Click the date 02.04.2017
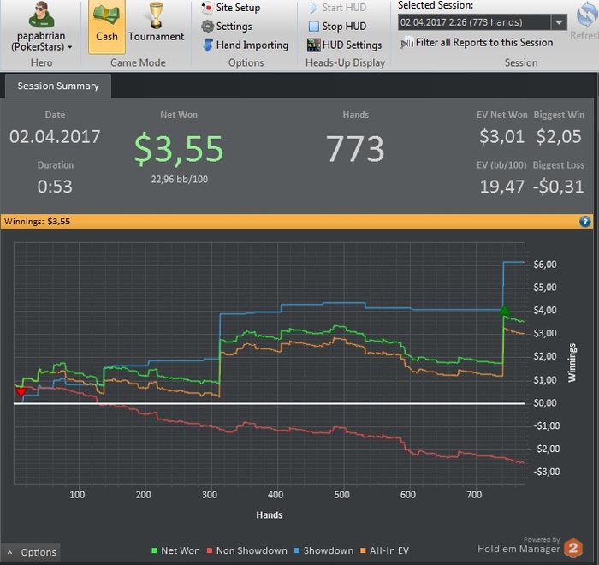Screen dimensions: 599x565 55,137
